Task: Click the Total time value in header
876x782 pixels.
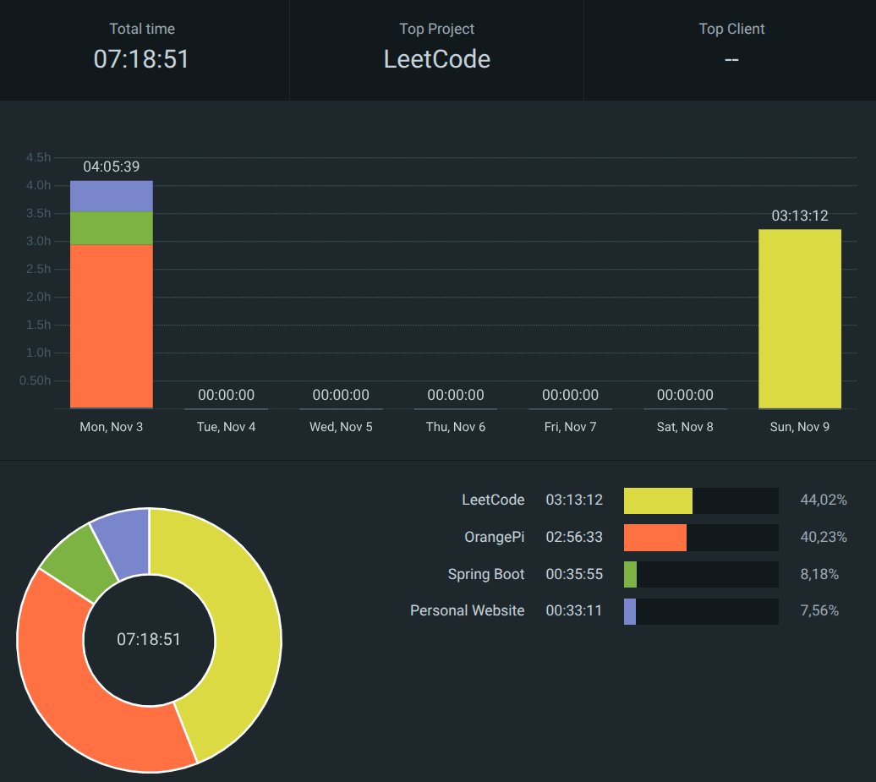Action: (x=141, y=59)
